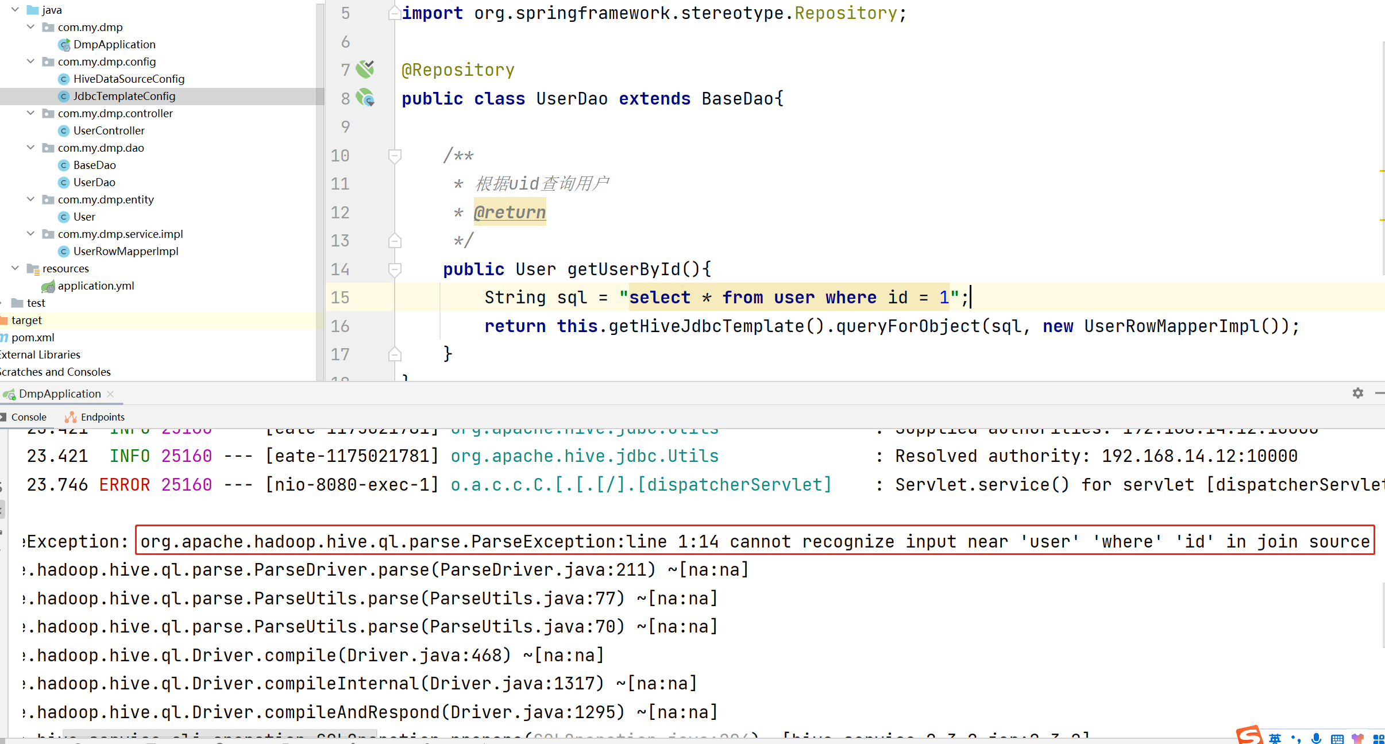The width and height of the screenshot is (1385, 744).
Task: Click the UserDao class icon in tree
Action: point(64,182)
